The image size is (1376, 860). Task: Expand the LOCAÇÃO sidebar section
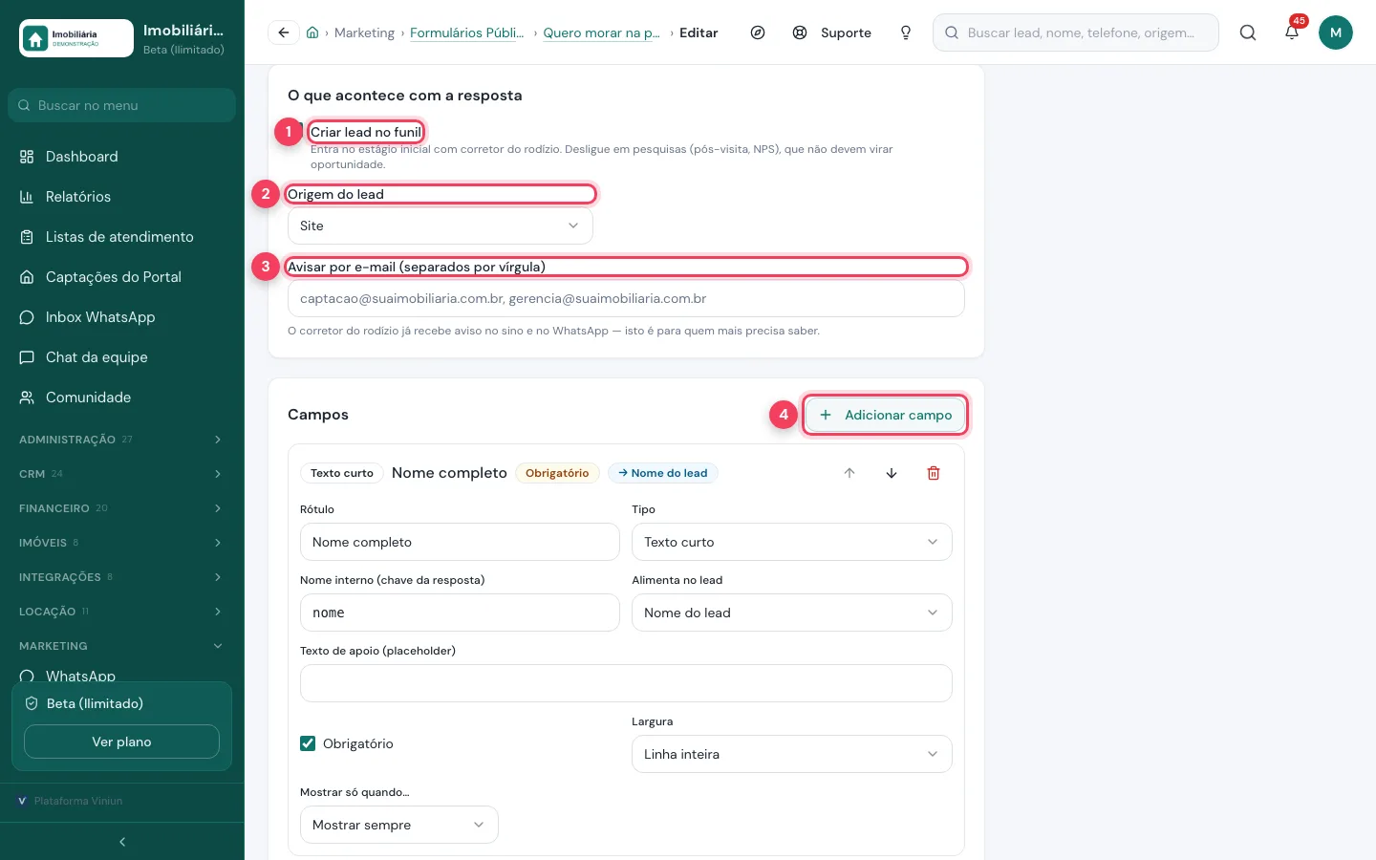(x=122, y=612)
